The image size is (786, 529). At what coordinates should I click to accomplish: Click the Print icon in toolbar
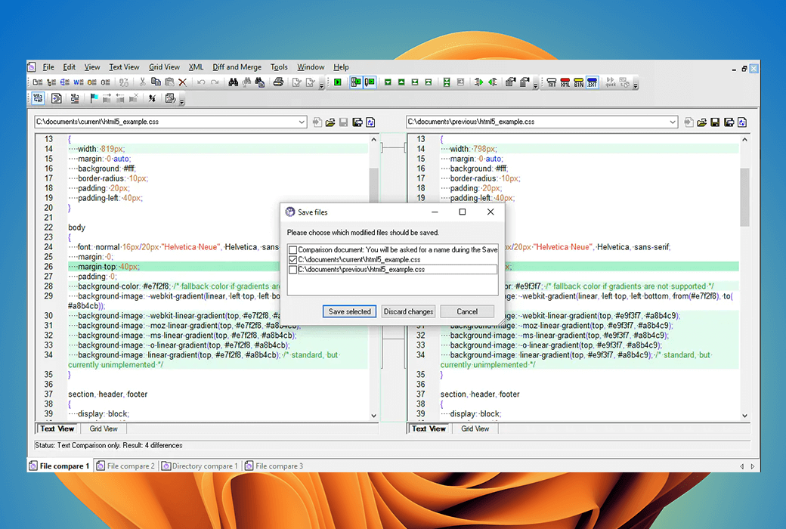279,82
